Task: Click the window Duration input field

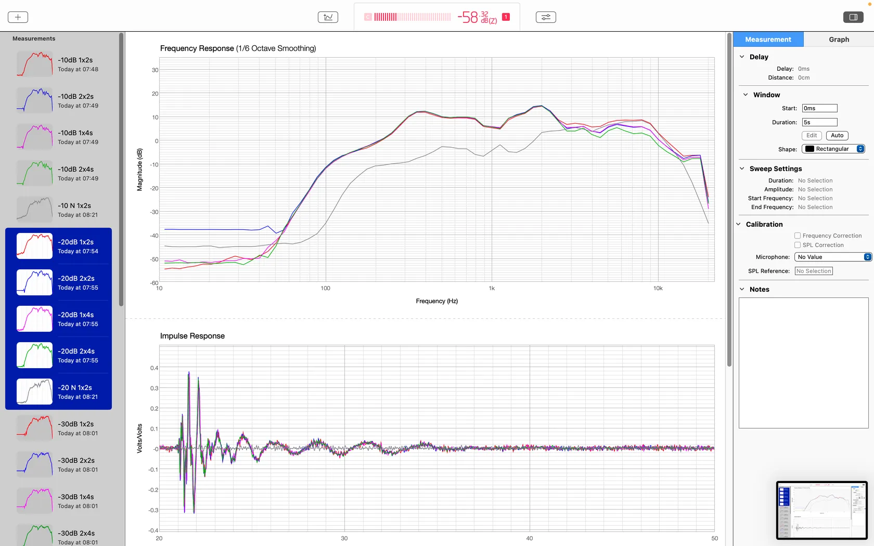Action: point(819,122)
